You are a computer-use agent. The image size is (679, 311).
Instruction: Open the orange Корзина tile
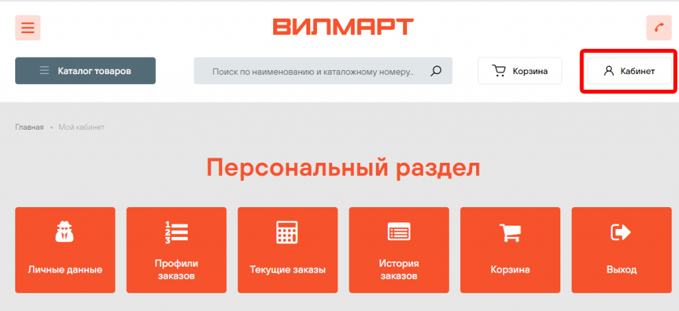coord(510,250)
